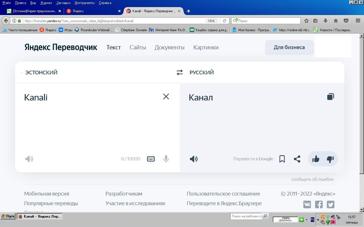
Task: Switch to Документы mode
Action: [169, 47]
